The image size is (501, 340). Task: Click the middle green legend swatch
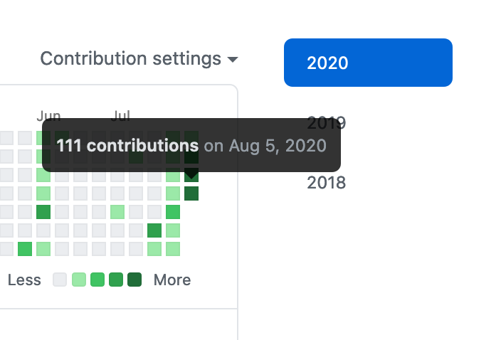coord(97,280)
